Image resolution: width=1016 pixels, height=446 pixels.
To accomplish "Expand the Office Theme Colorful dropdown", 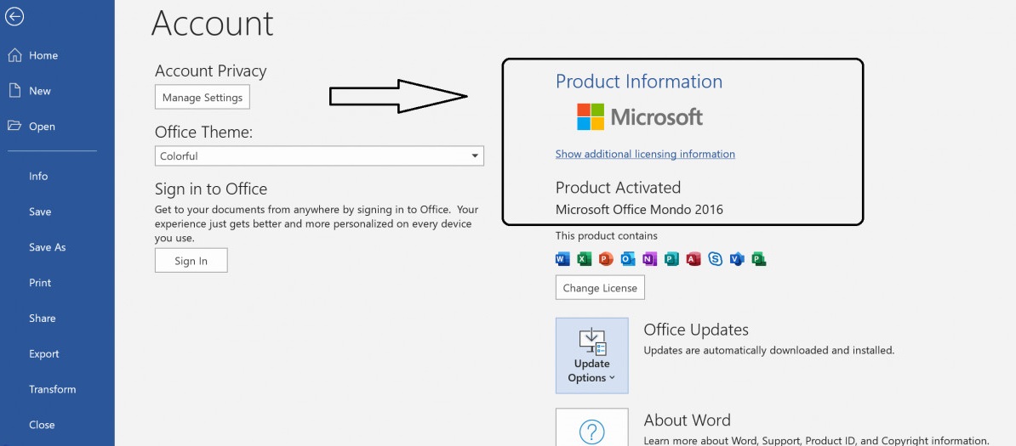I will (x=319, y=156).
